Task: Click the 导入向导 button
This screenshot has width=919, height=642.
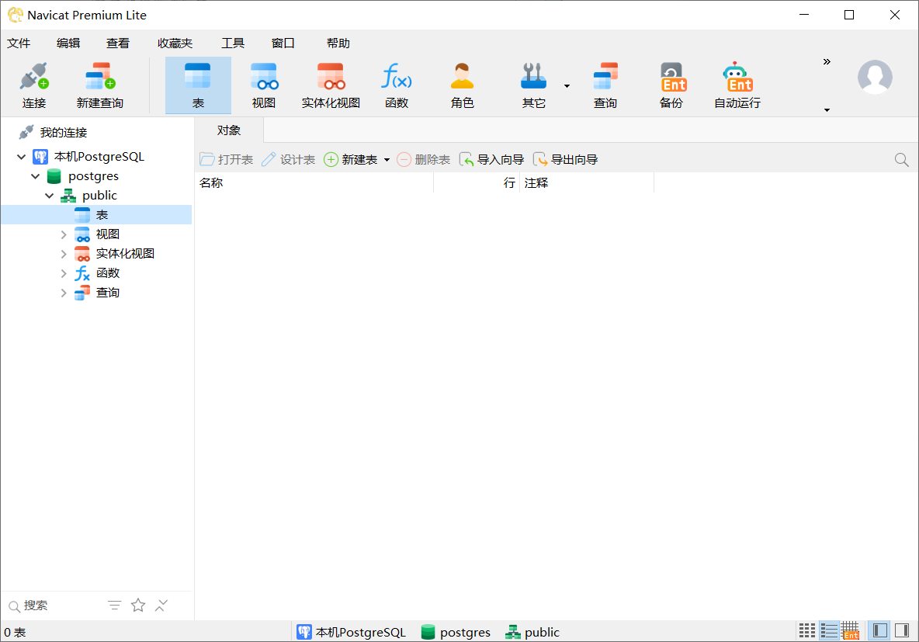Action: pyautogui.click(x=491, y=159)
